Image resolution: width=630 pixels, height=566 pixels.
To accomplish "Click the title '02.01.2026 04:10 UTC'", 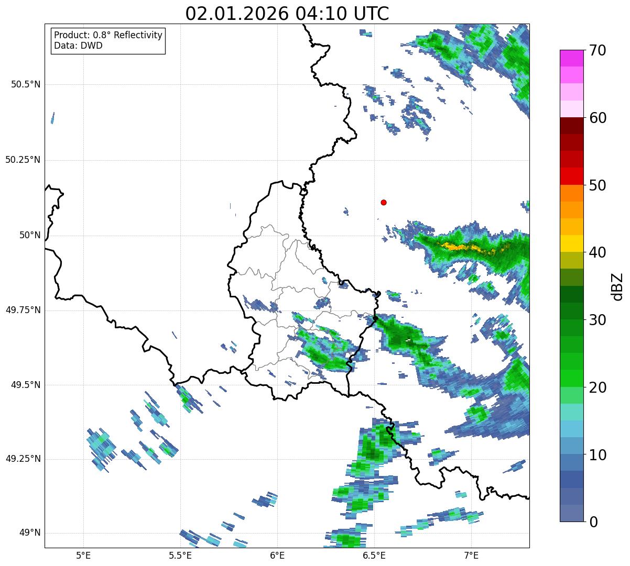I will 287,14.
